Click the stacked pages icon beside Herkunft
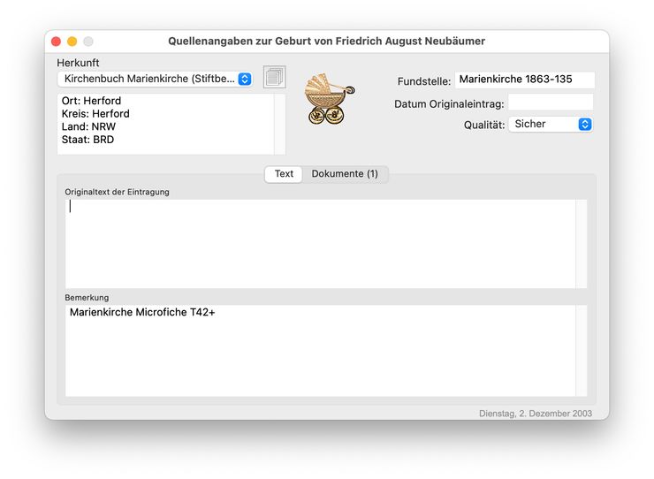 274,78
